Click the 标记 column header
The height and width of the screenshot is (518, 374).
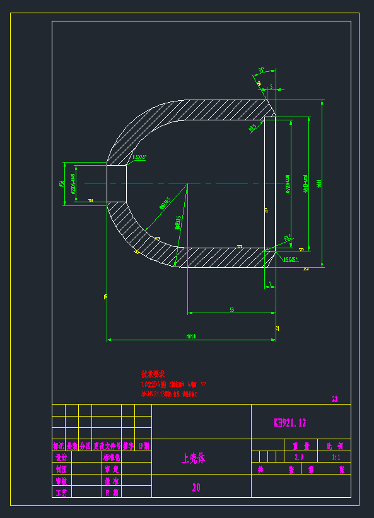59,446
